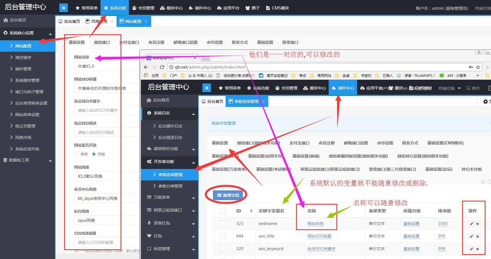Viewport: 491px width, 259px height.
Task: Open 会员管理 in top navigation
Action: tap(143, 8)
